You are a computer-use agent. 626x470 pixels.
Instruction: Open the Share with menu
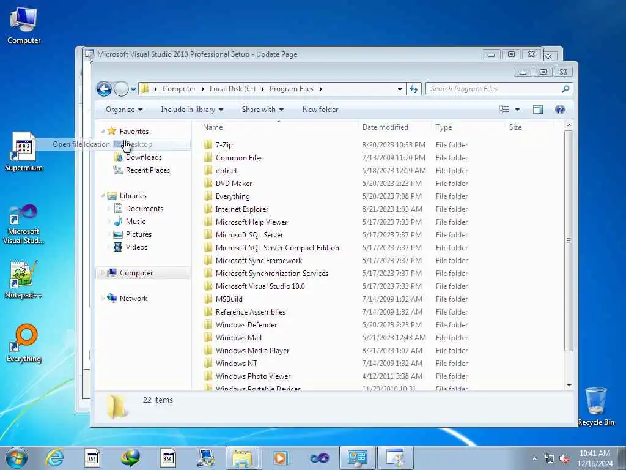click(262, 110)
